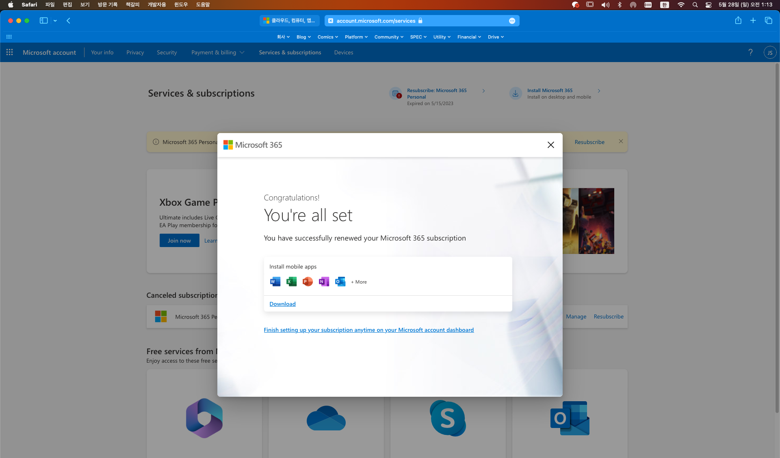Click the Outlook icon in dialog
Image resolution: width=780 pixels, height=458 pixels.
tap(340, 282)
